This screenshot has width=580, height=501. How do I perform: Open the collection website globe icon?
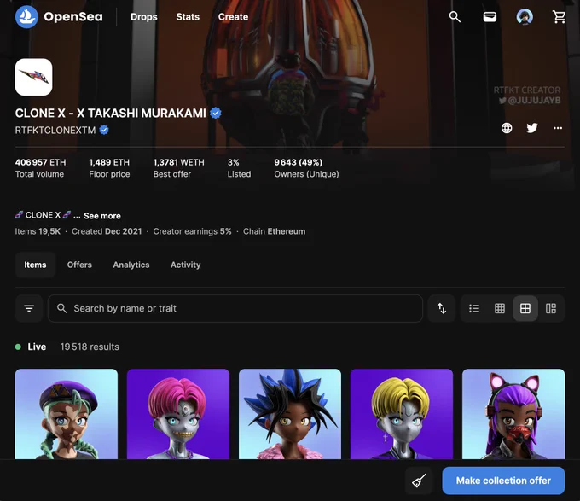pyautogui.click(x=507, y=128)
